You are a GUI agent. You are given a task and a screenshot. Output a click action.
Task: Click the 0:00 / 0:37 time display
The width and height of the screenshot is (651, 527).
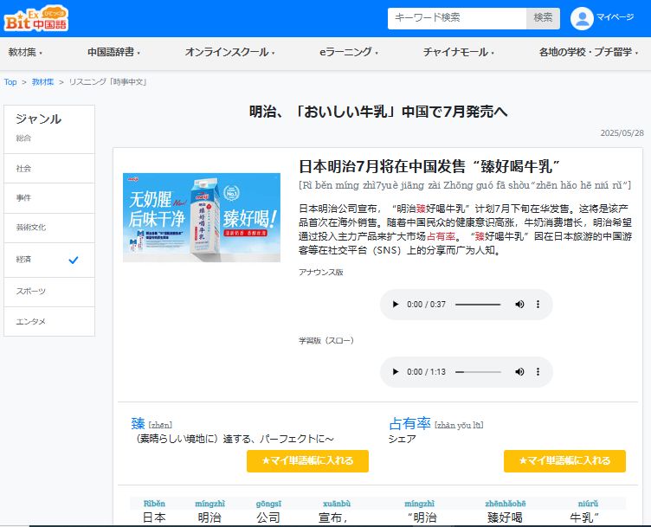click(426, 304)
